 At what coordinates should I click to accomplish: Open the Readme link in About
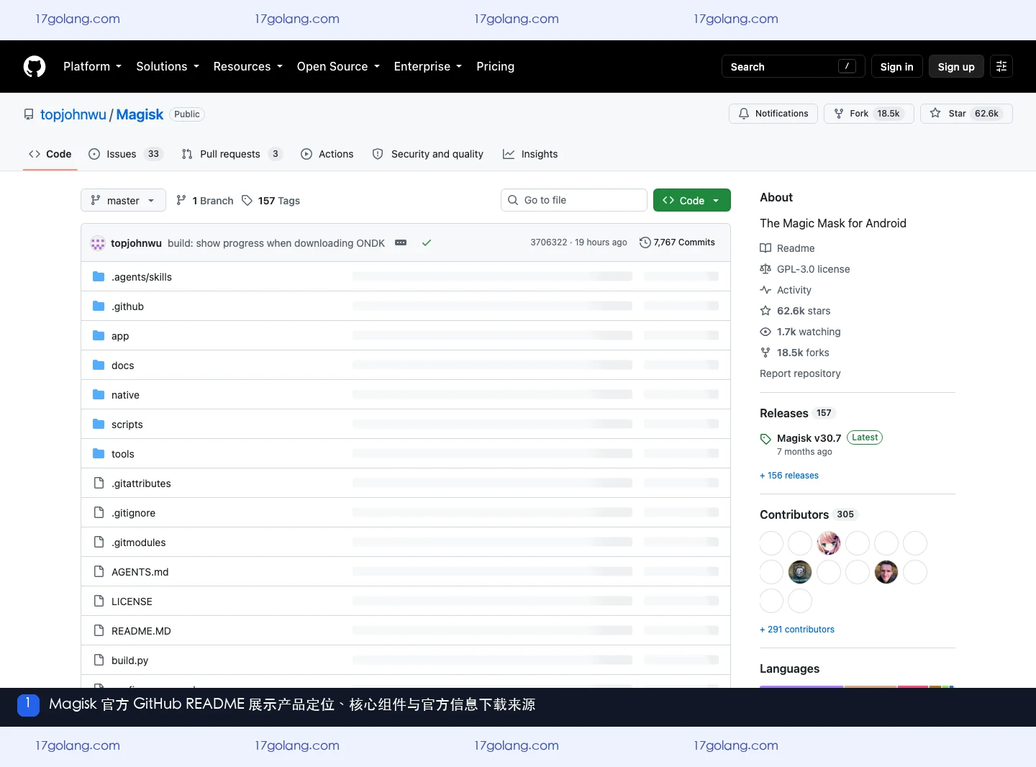coord(788,248)
